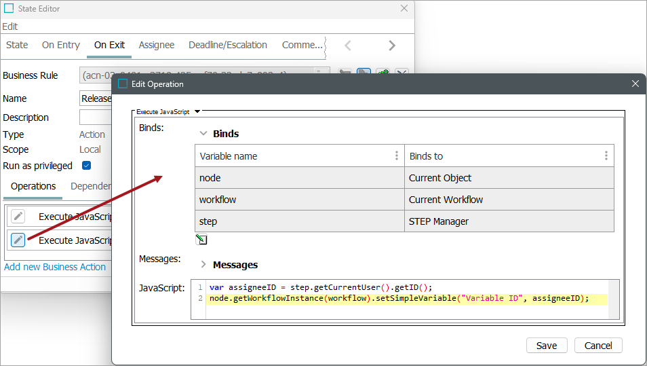Click the Cancel button
647x366 pixels.
pos(597,345)
